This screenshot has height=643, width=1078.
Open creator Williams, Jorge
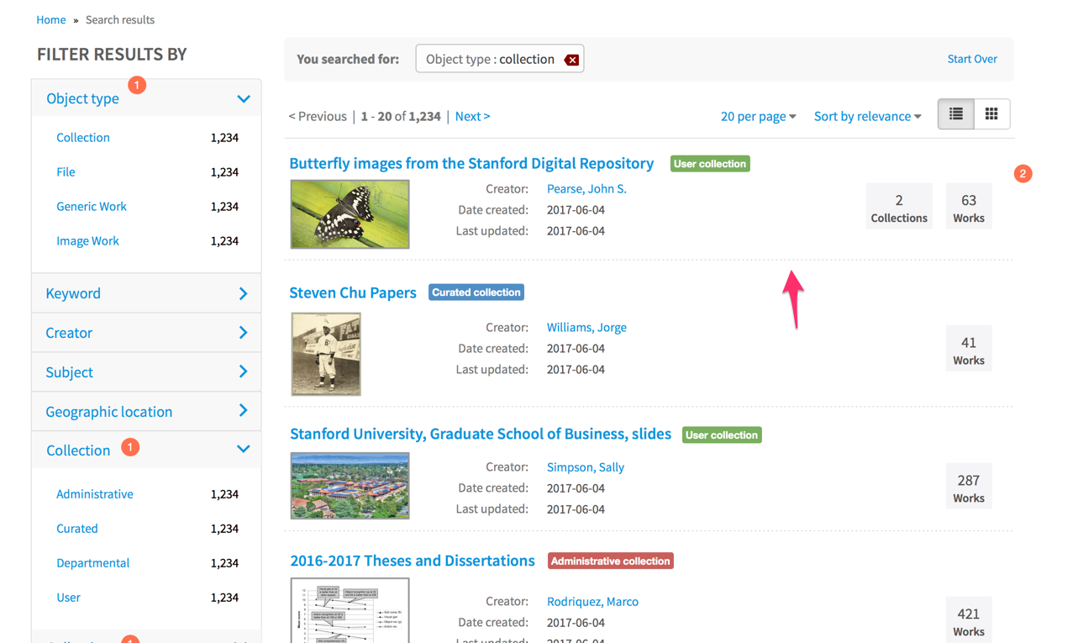(x=586, y=327)
